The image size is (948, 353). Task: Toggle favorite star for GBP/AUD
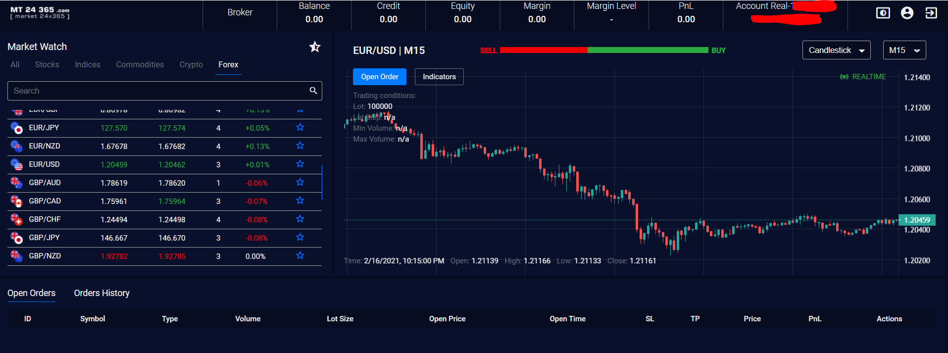click(x=300, y=183)
